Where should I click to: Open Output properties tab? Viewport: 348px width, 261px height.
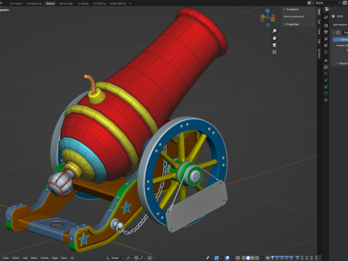(x=326, y=32)
